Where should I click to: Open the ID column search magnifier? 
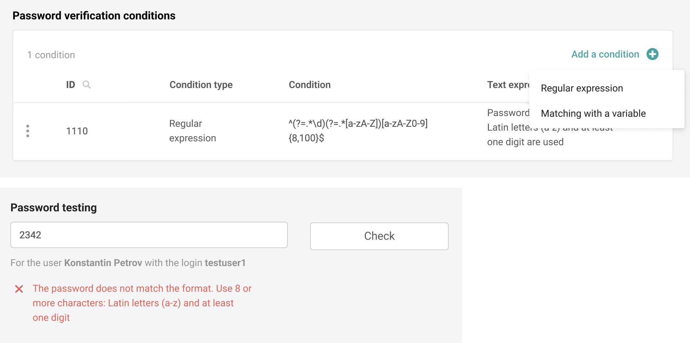point(87,85)
